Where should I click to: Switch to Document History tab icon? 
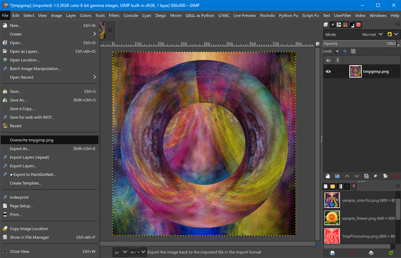326,186
